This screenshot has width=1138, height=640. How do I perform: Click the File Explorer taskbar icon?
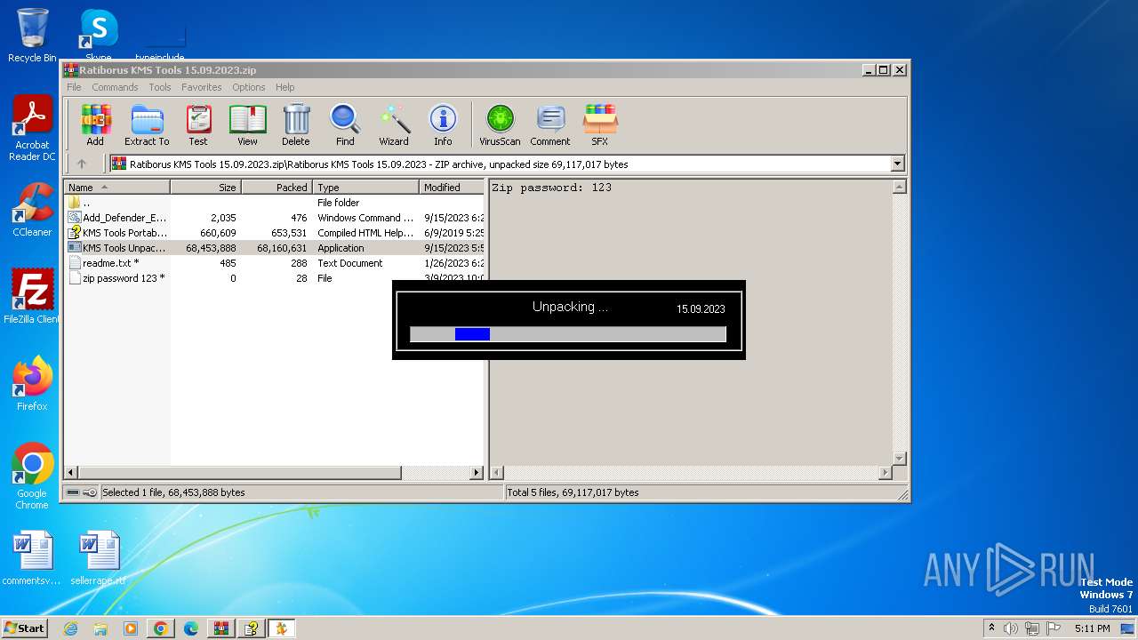[x=100, y=628]
